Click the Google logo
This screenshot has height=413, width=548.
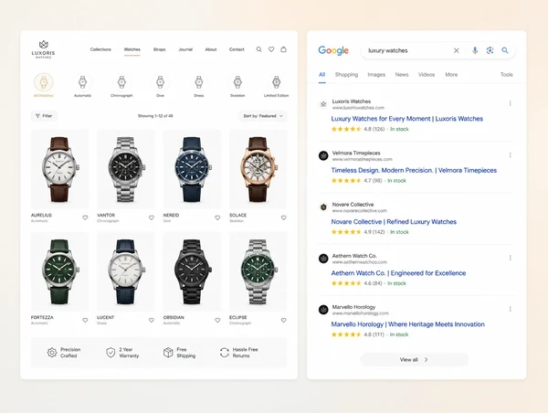pyautogui.click(x=333, y=50)
